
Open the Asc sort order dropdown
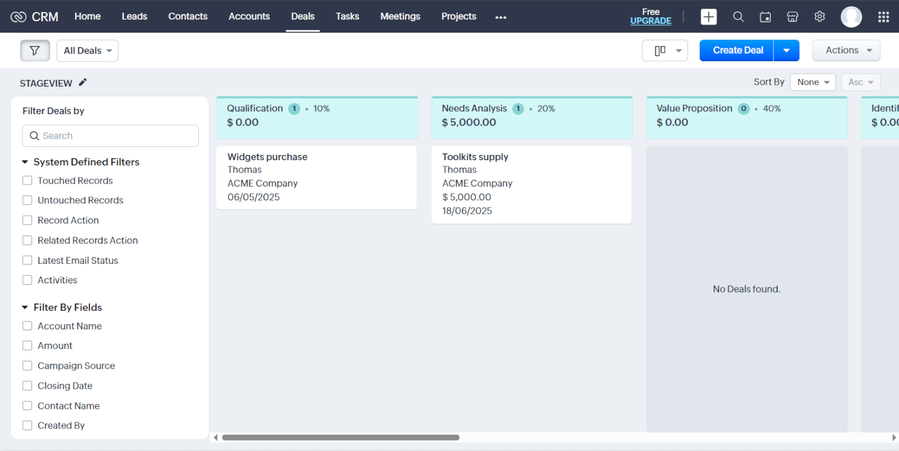click(861, 82)
